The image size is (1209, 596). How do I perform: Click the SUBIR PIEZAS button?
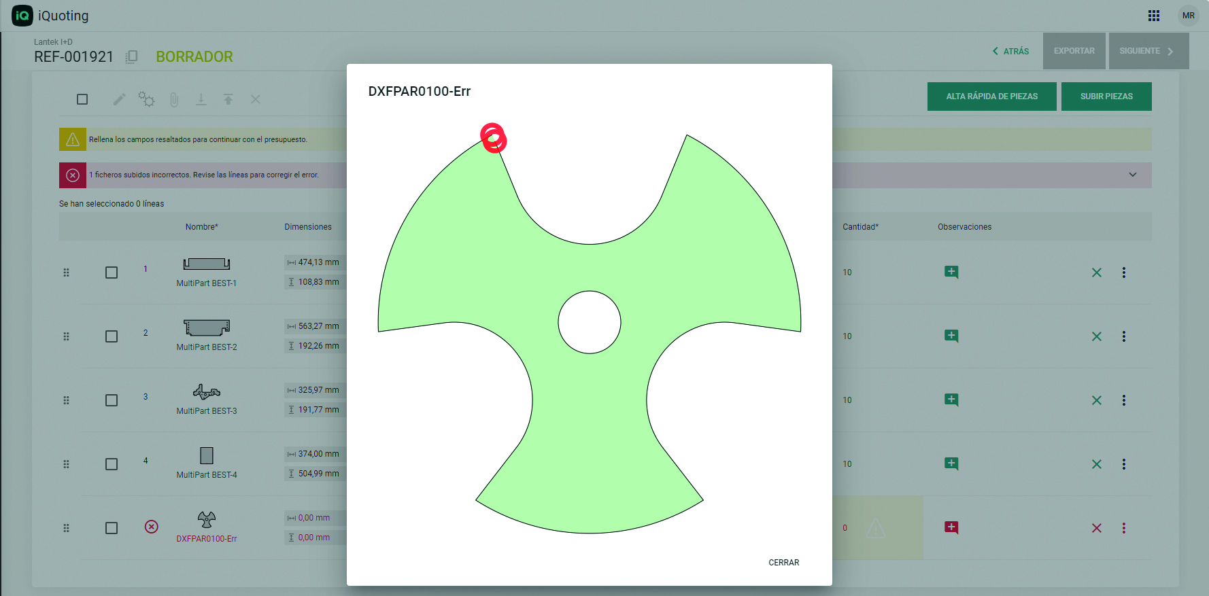pyautogui.click(x=1106, y=97)
